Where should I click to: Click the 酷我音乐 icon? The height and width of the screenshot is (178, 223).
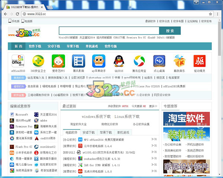click(179, 61)
